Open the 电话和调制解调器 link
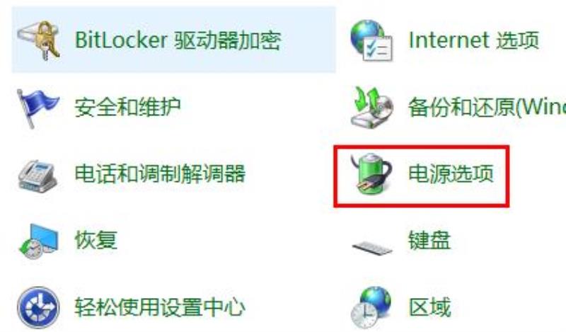The height and width of the screenshot is (332, 566). [160, 173]
